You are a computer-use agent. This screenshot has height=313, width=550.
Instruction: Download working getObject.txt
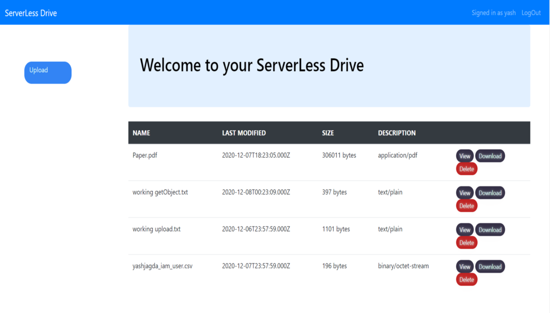490,193
